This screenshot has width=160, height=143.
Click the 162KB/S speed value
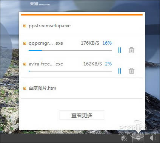pyautogui.click(x=92, y=64)
